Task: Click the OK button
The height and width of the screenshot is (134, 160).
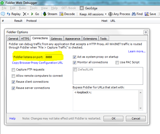Action: tap(113, 118)
